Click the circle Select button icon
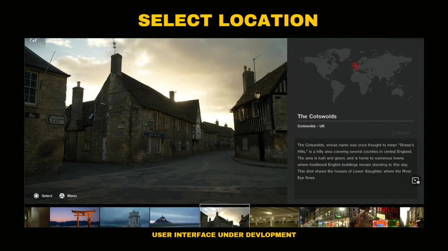This screenshot has height=251, width=448. tap(36, 196)
